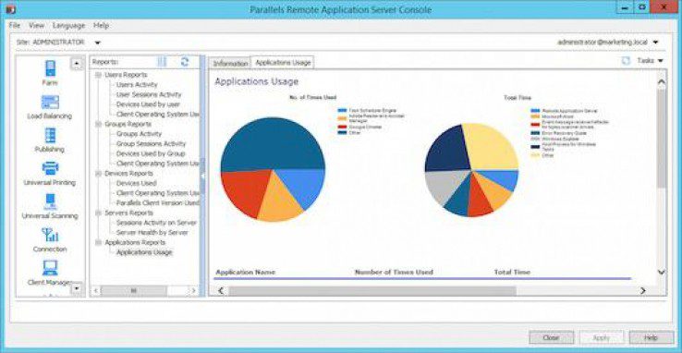Viewport: 682px width, 353px height.
Task: Select the Users Activity report
Action: (137, 85)
